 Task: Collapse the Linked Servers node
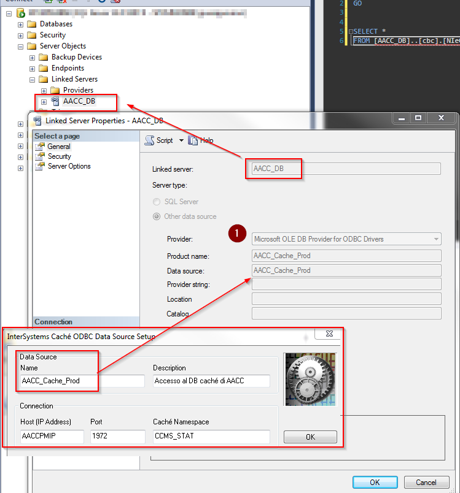(x=32, y=80)
